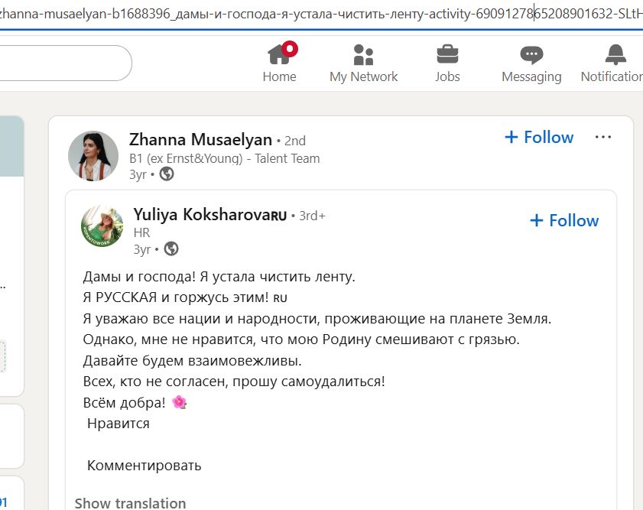Click Yuliya's circular profile photo
The image size is (643, 510).
point(103,229)
